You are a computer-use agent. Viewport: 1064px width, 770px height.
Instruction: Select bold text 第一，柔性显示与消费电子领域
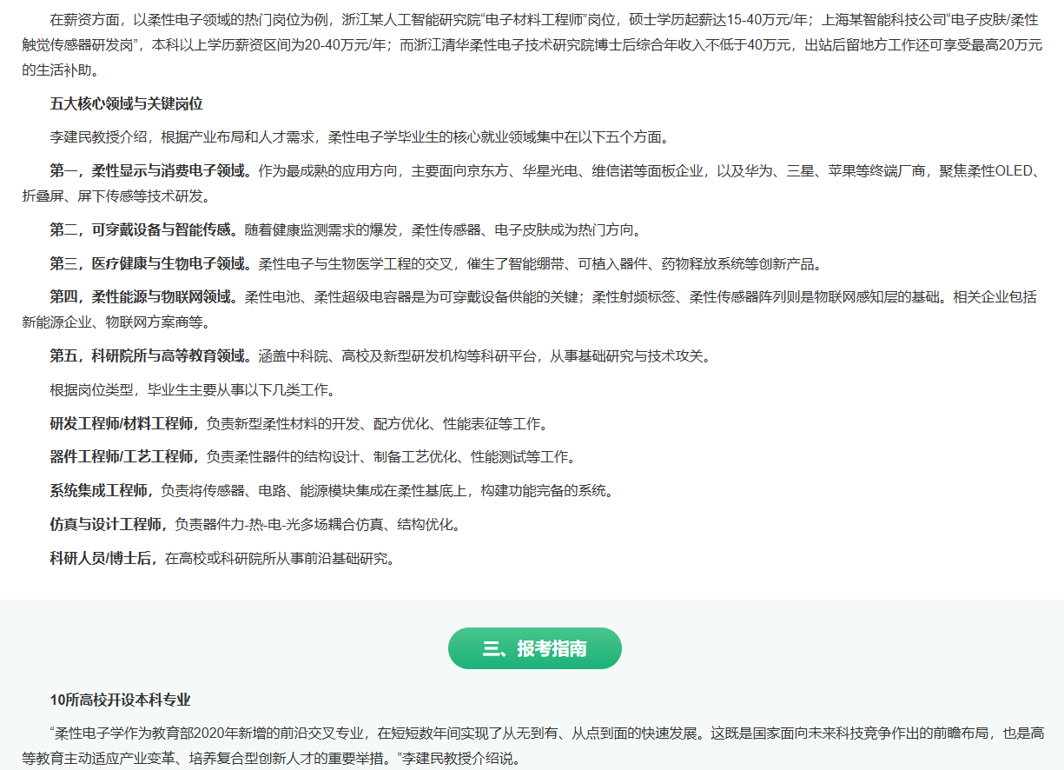[152, 171]
